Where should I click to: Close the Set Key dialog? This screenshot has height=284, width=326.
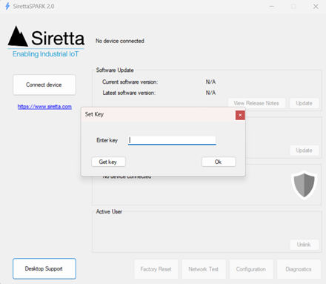(240, 115)
